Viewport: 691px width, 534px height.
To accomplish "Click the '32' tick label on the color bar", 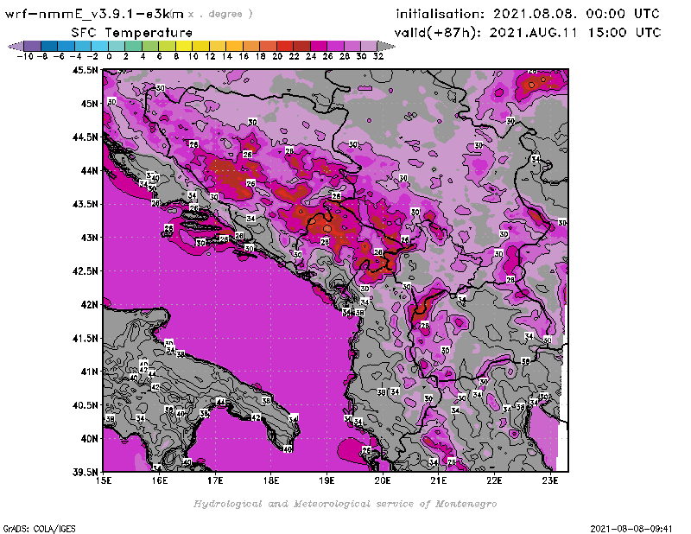I will coord(378,56).
